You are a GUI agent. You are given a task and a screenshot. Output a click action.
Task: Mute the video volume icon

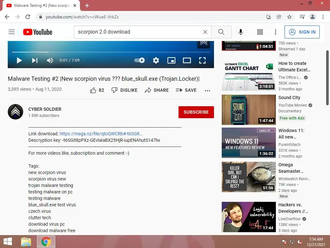click(x=50, y=60)
